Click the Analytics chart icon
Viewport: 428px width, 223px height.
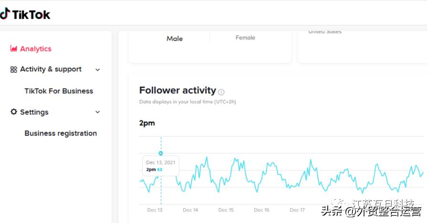pos(13,49)
